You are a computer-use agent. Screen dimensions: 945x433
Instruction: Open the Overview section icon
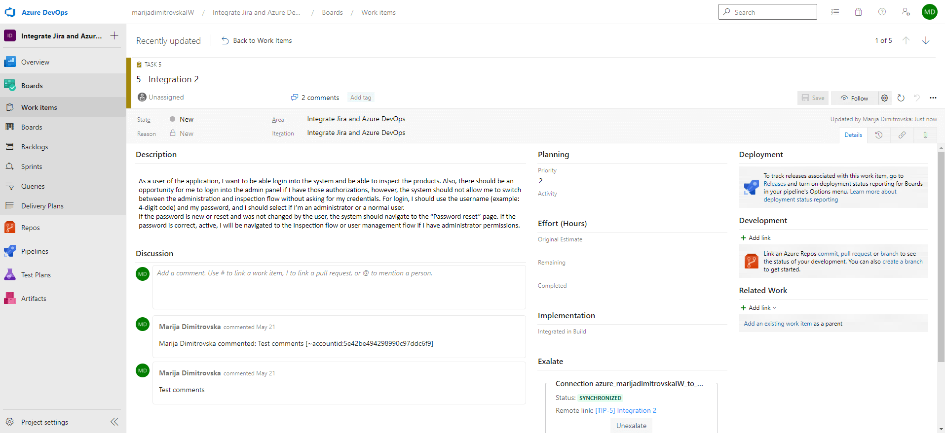[x=10, y=62]
